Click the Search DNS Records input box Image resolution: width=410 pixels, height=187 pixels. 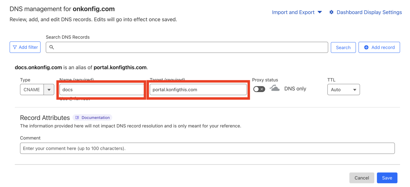[x=187, y=47]
